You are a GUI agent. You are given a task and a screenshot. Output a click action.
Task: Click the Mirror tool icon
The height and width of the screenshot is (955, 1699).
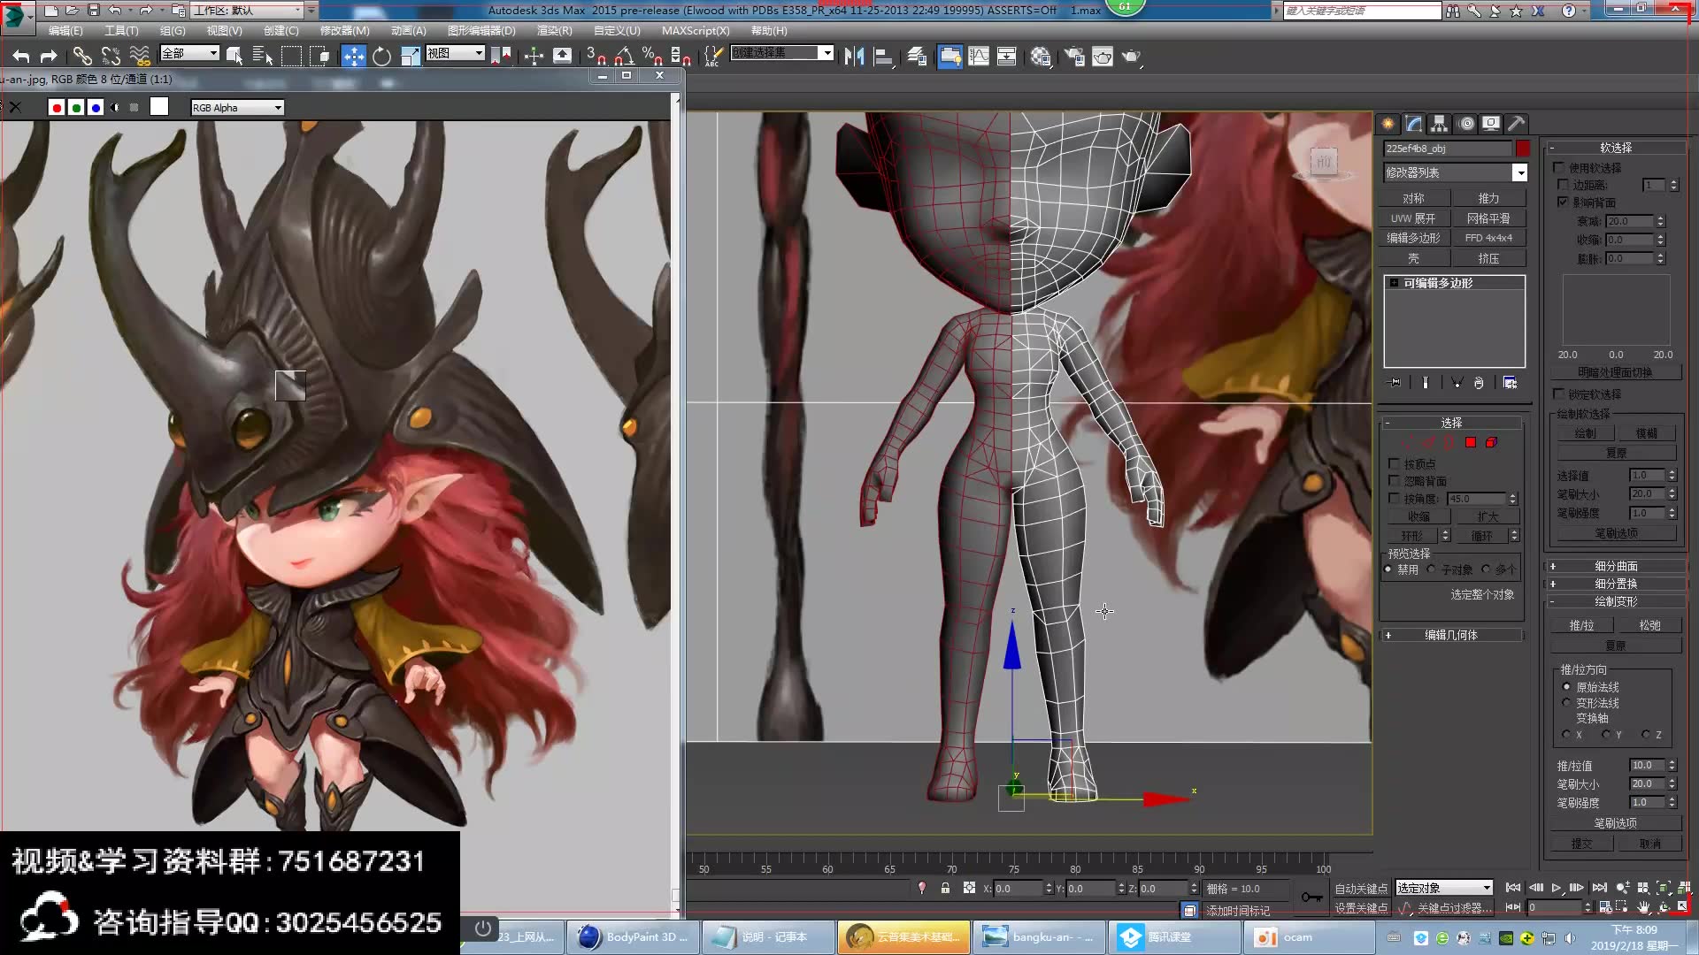click(854, 56)
